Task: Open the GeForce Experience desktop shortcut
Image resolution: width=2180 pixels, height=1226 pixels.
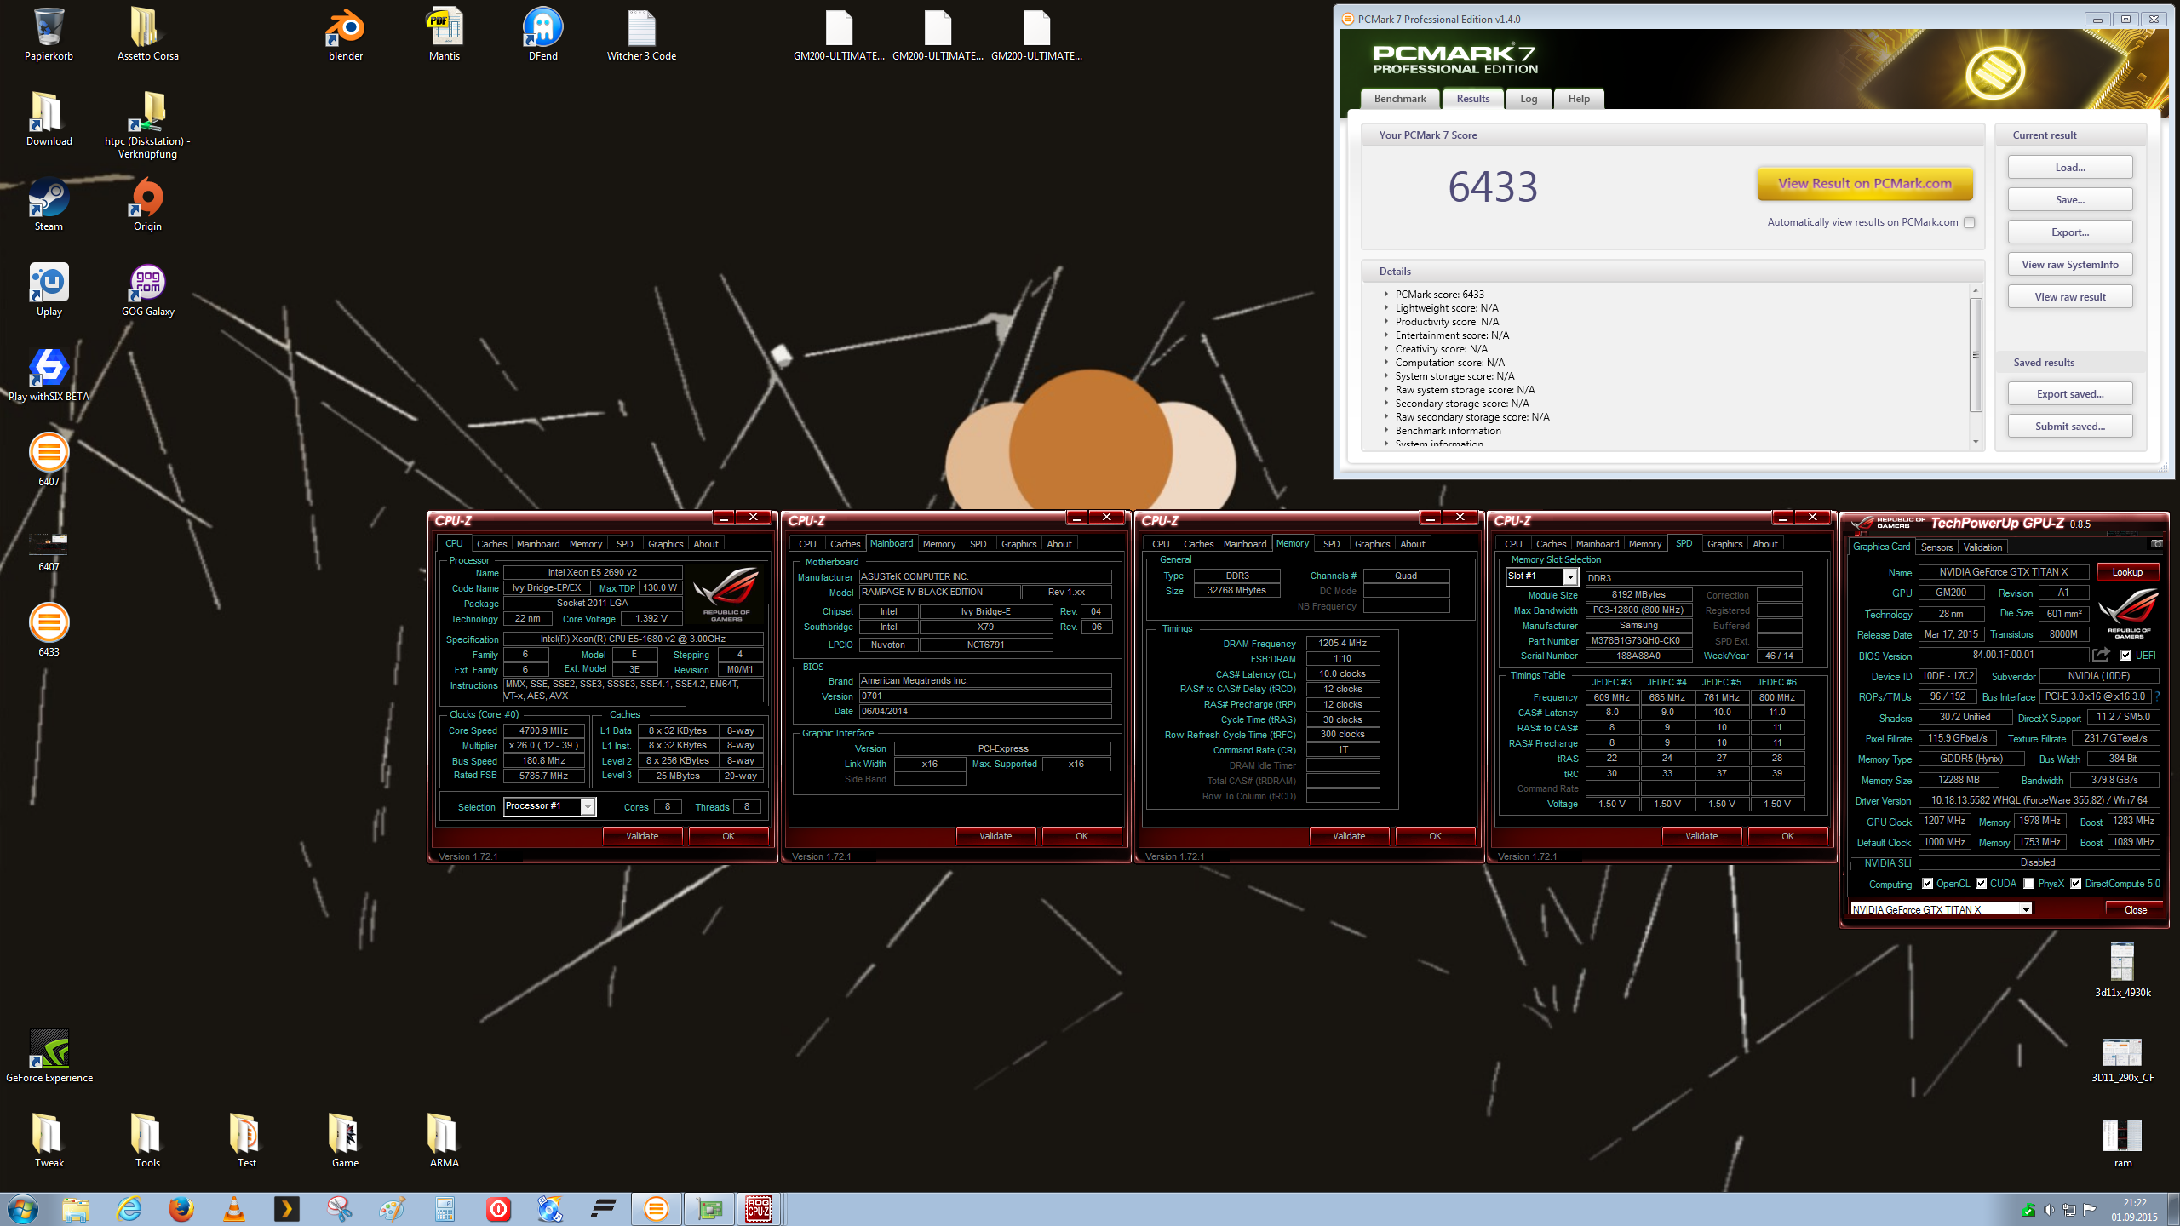Action: click(49, 1057)
